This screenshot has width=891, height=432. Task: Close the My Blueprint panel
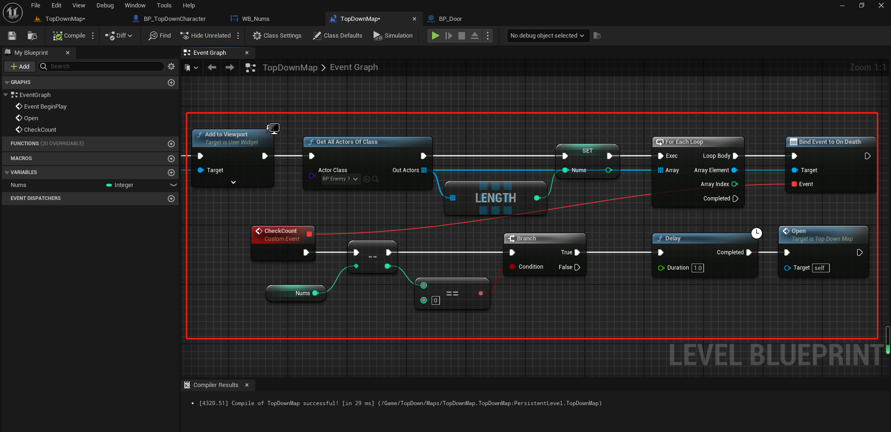point(68,53)
